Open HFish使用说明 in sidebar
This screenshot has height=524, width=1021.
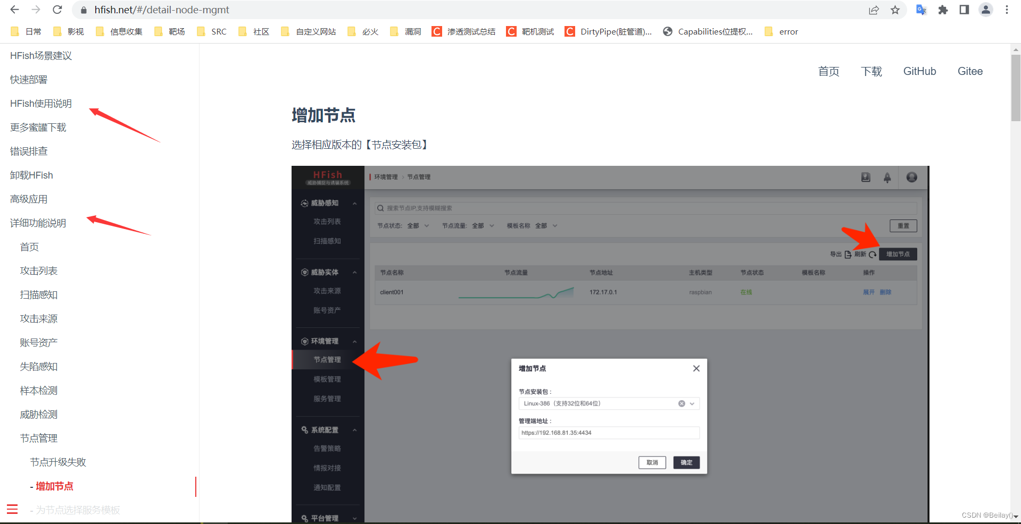[41, 104]
